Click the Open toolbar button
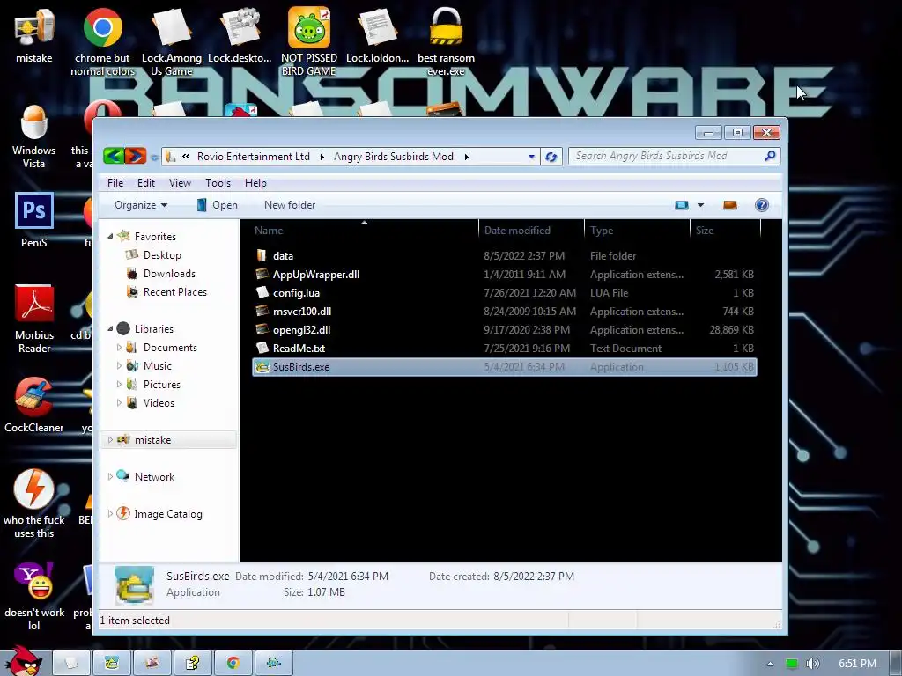 pos(217,205)
